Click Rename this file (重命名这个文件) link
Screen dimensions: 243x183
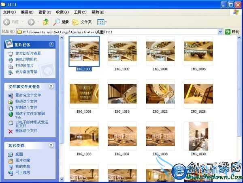tap(28, 95)
